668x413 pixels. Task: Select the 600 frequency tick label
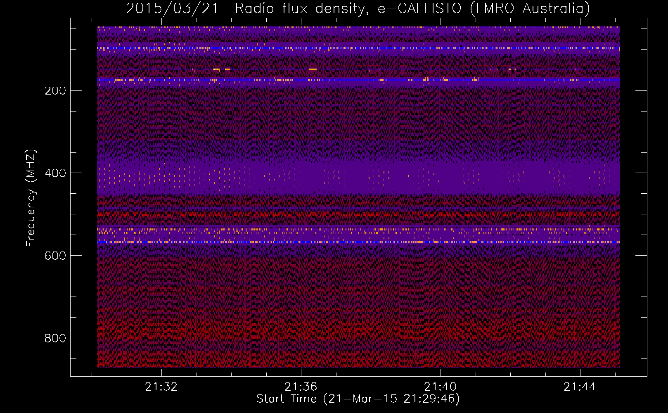tap(55, 256)
